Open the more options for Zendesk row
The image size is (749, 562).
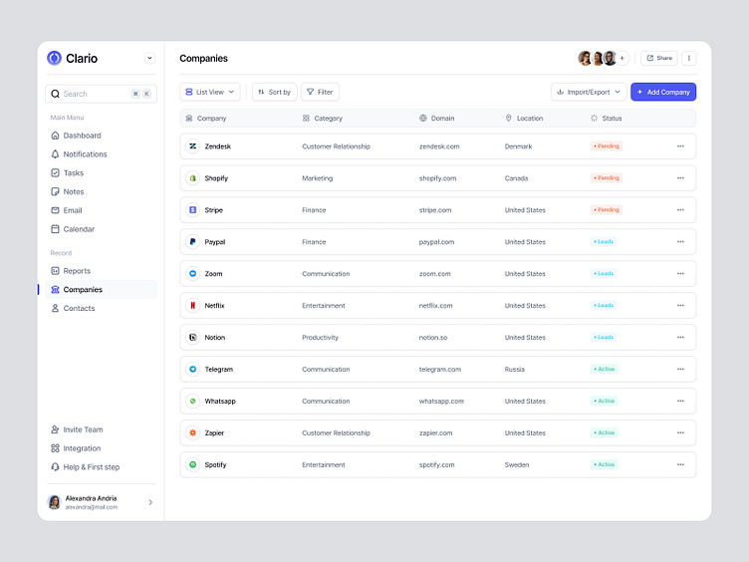(680, 146)
